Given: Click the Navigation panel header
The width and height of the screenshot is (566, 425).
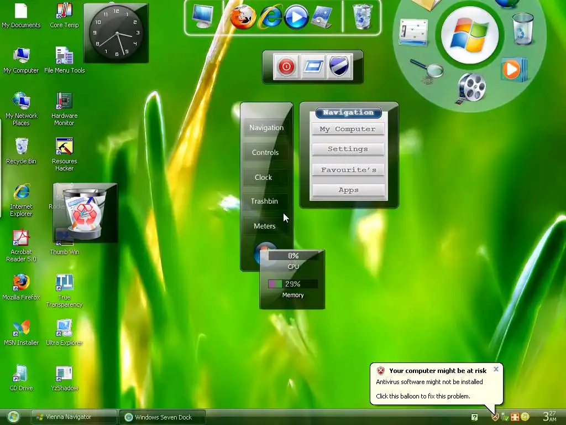Looking at the screenshot, I should coord(348,112).
